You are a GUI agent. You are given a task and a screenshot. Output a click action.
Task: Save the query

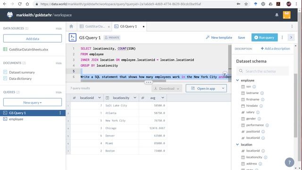[x=241, y=37]
